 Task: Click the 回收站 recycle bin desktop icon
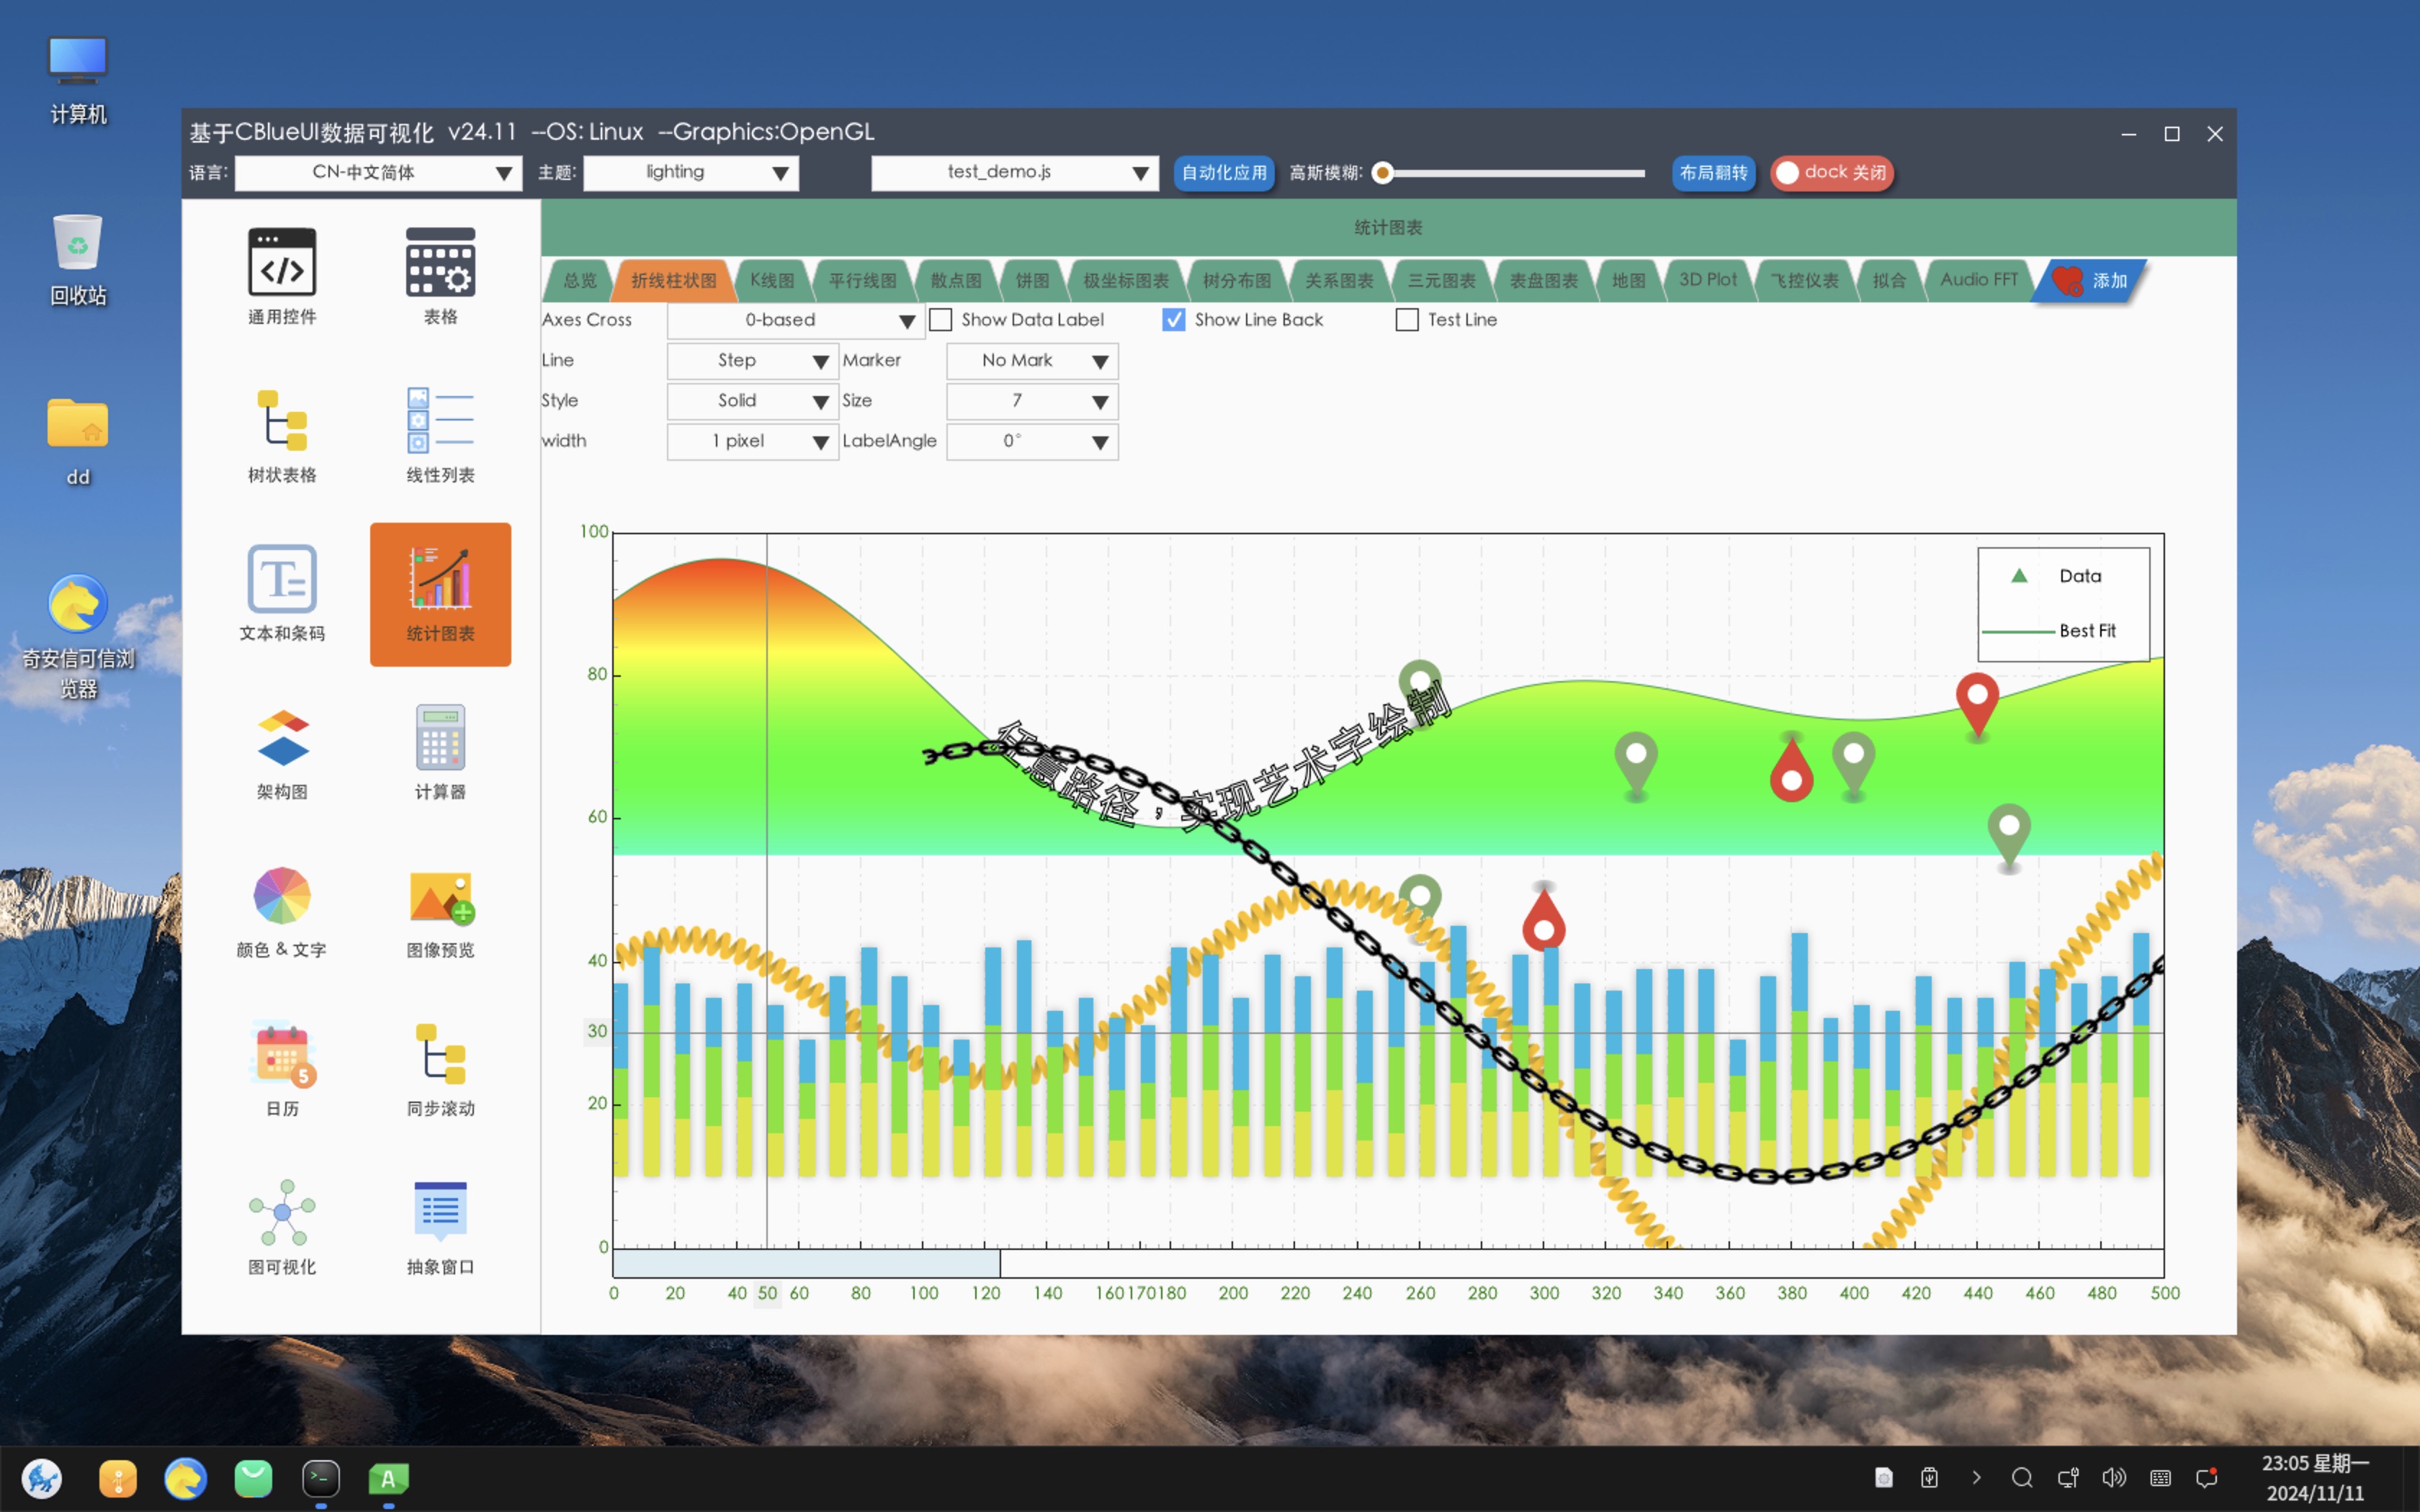tap(78, 260)
